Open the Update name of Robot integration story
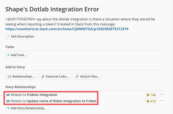Image resolution: width=173 pixels, height=114 pixels. pos(62,101)
